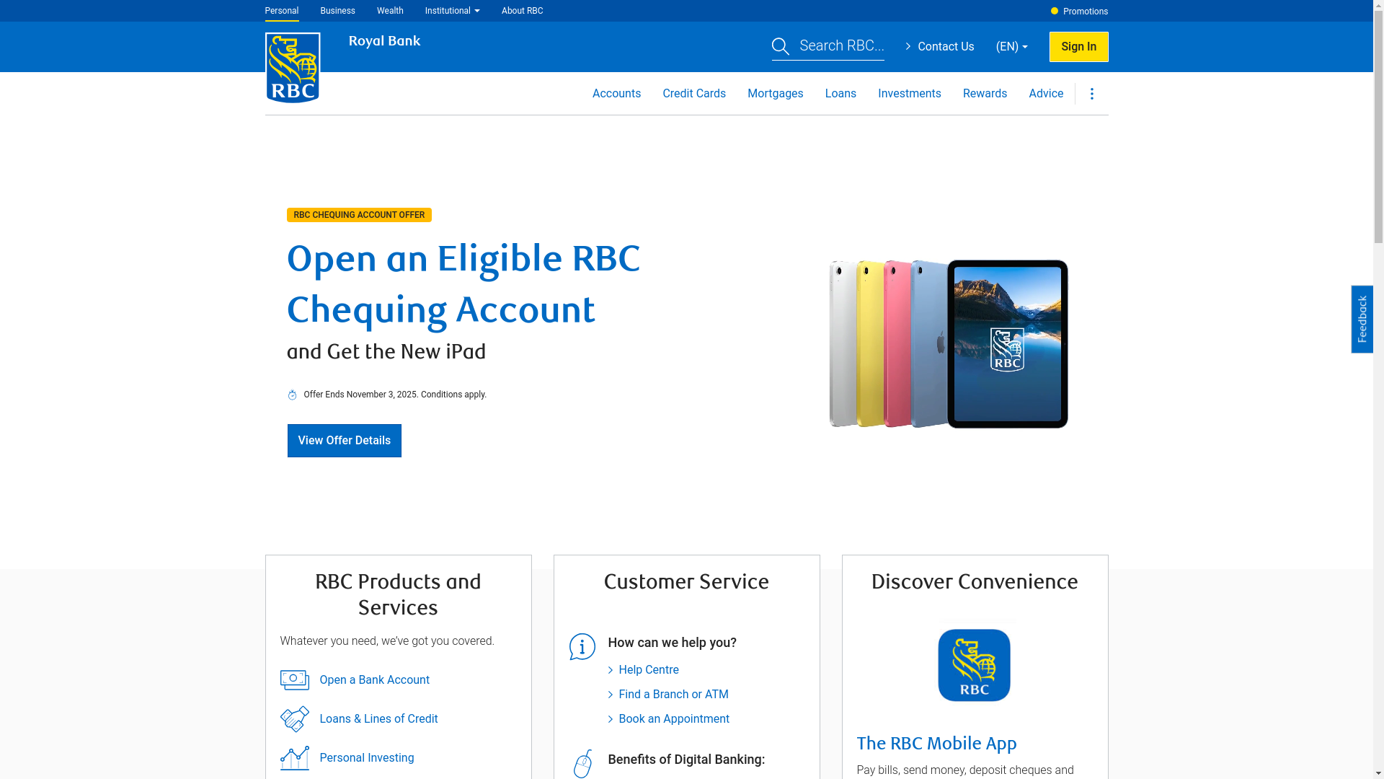Click the RBC Mobile App icon
This screenshot has height=779, width=1384.
(x=974, y=665)
